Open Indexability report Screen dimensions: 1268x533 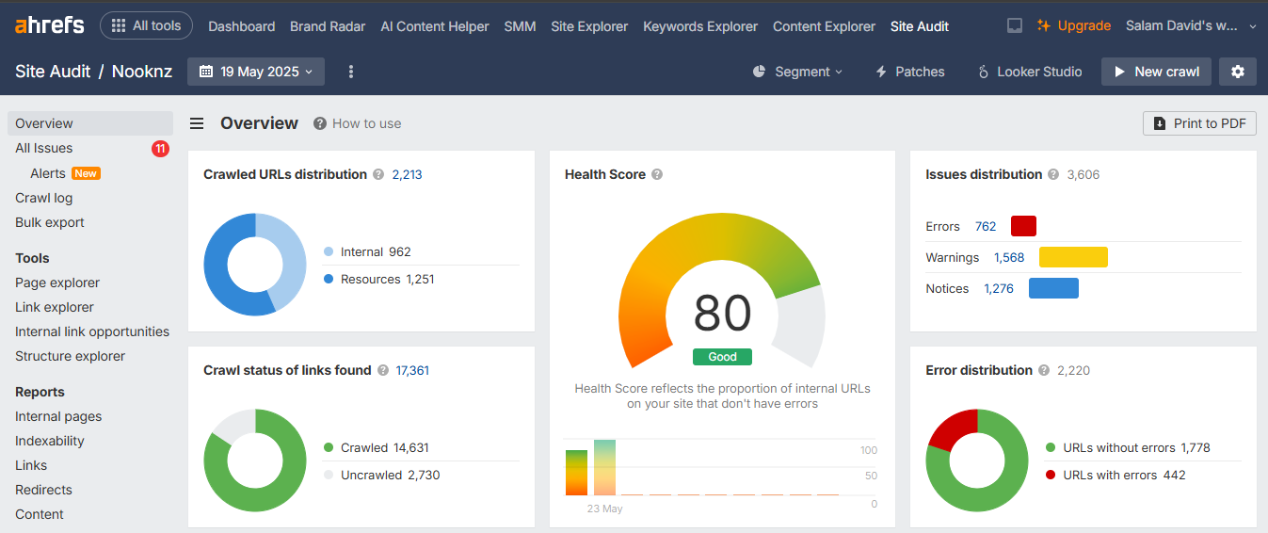pyautogui.click(x=50, y=441)
